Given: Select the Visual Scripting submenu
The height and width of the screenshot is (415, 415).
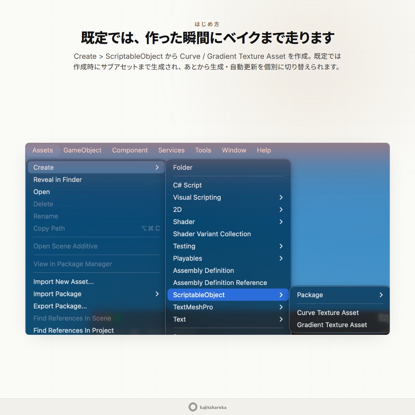Looking at the screenshot, I should click(x=228, y=197).
